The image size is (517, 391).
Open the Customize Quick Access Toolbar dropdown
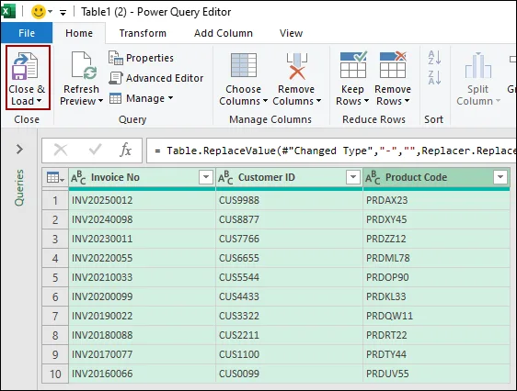63,13
